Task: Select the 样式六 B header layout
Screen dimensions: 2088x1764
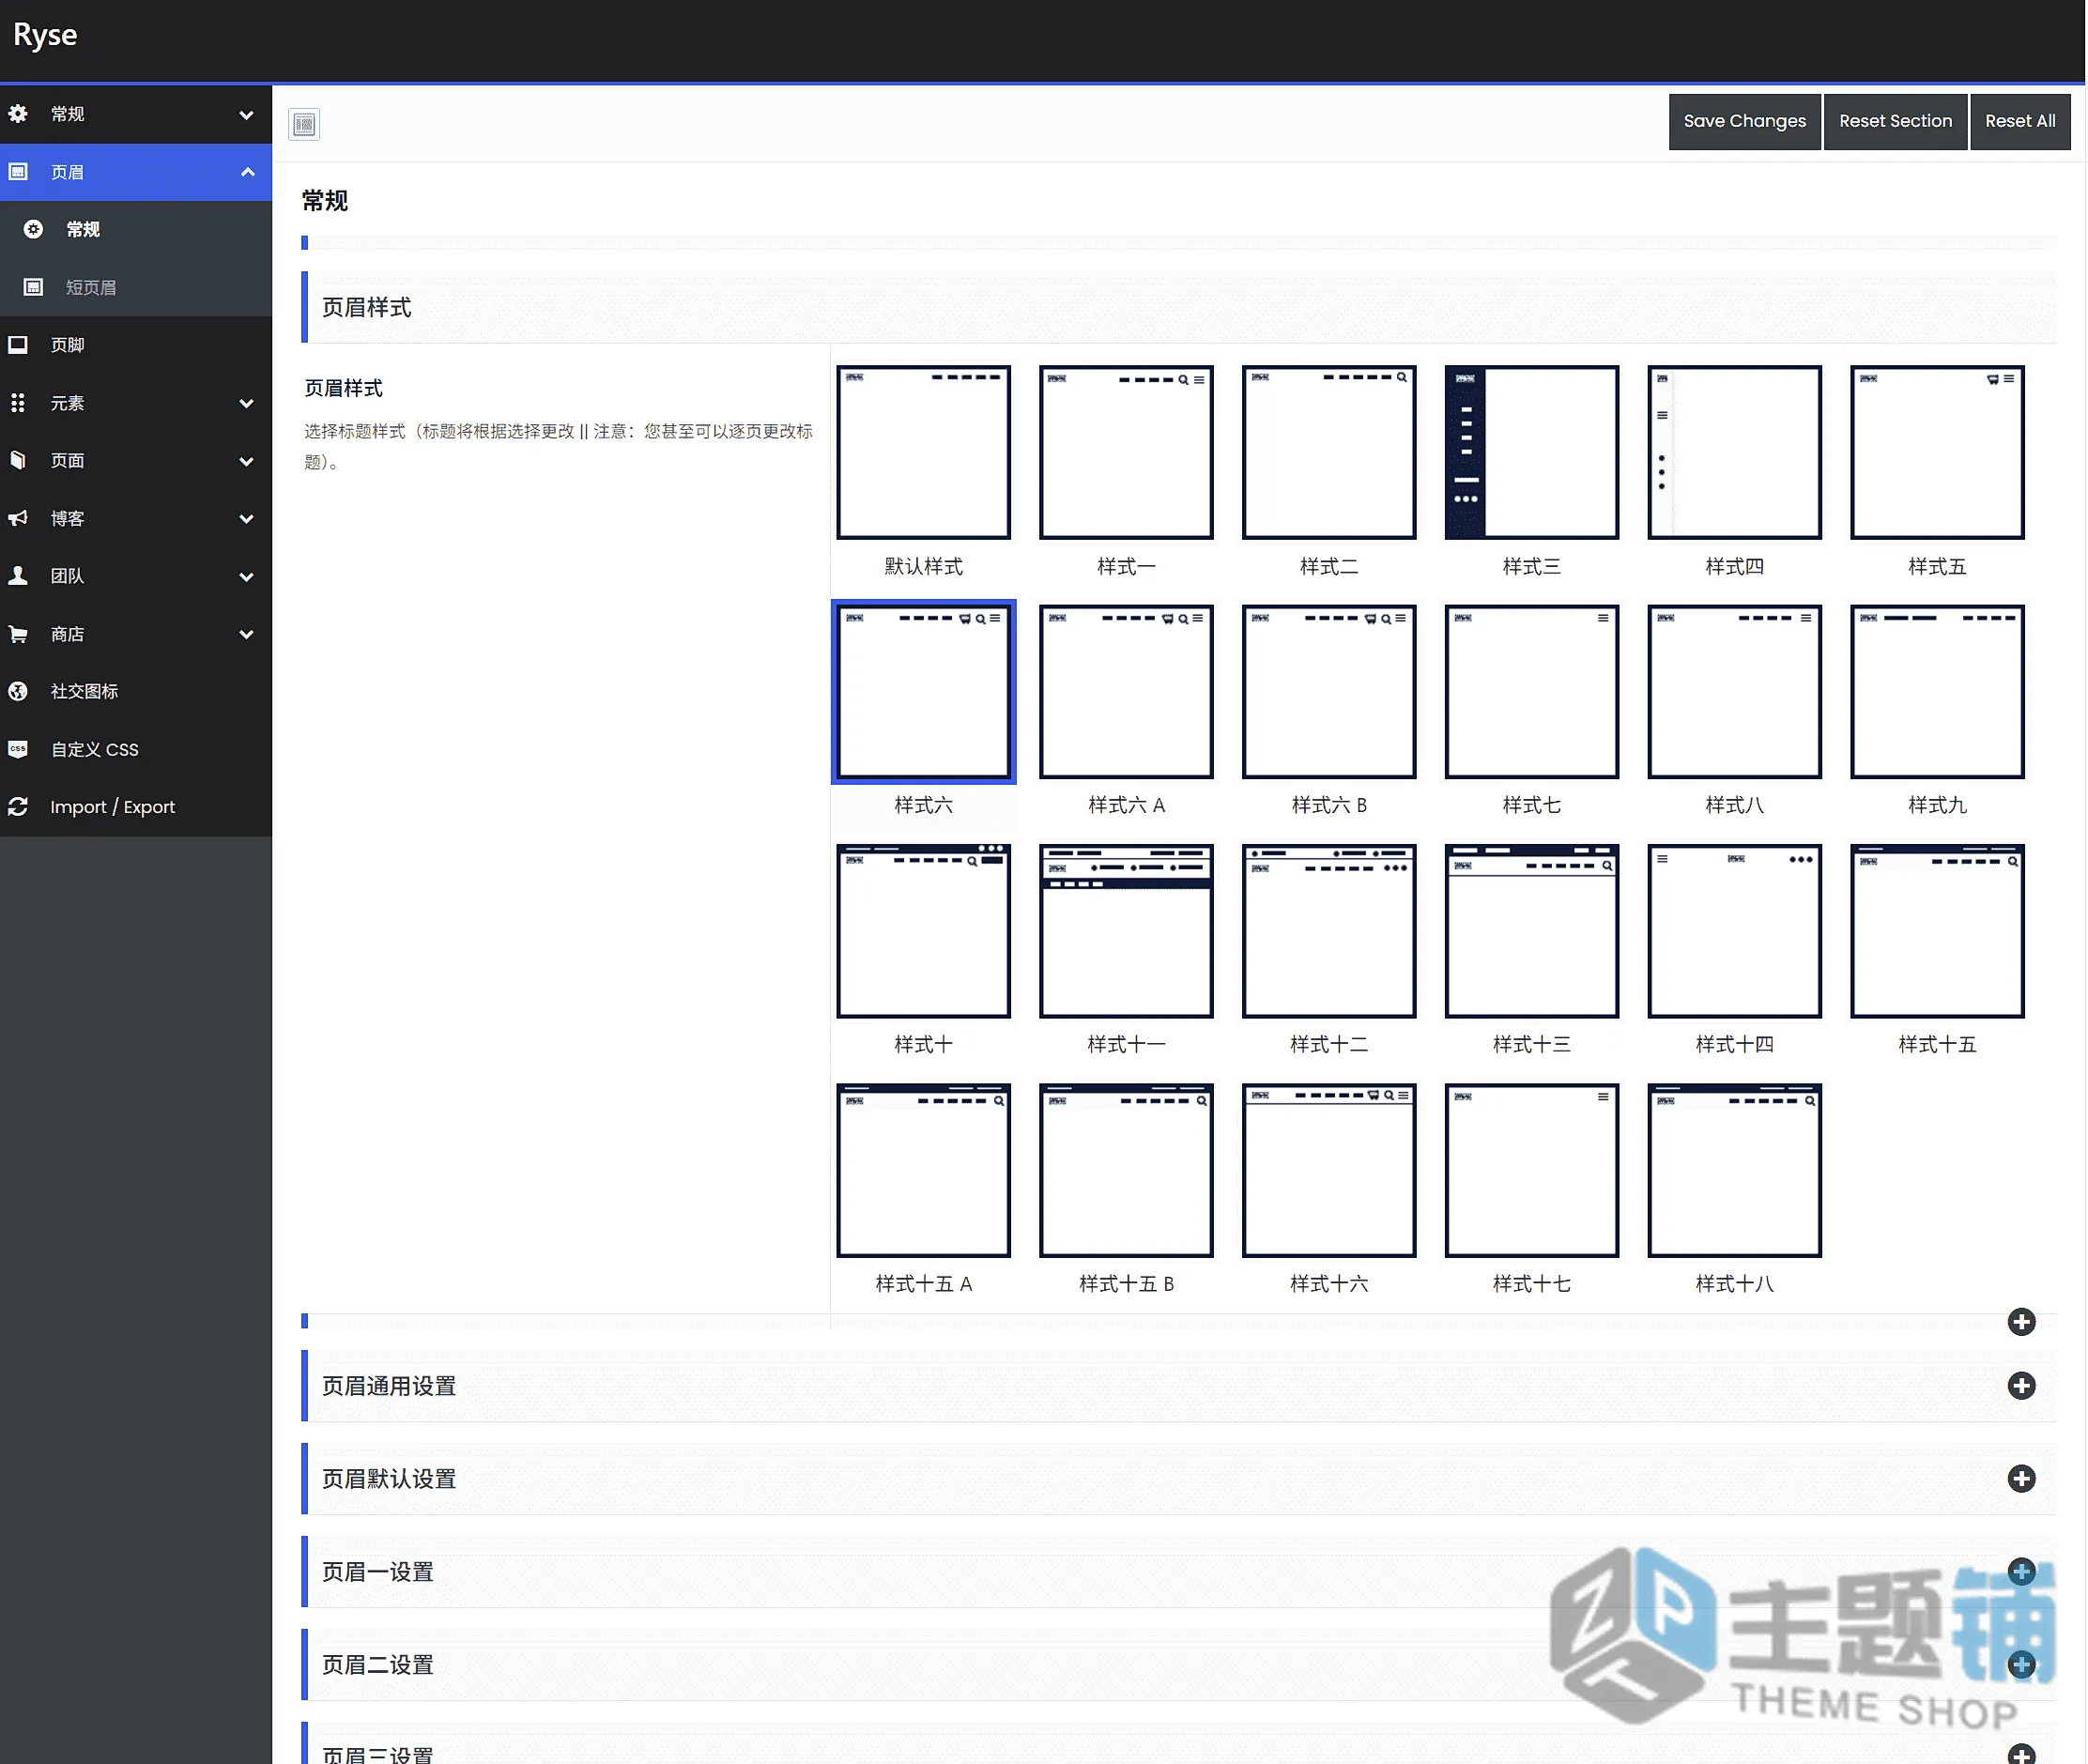Action: click(x=1329, y=691)
